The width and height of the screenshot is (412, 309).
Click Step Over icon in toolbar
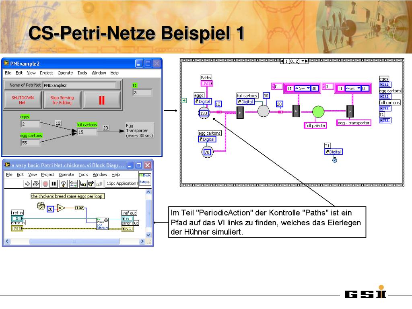(x=91, y=183)
